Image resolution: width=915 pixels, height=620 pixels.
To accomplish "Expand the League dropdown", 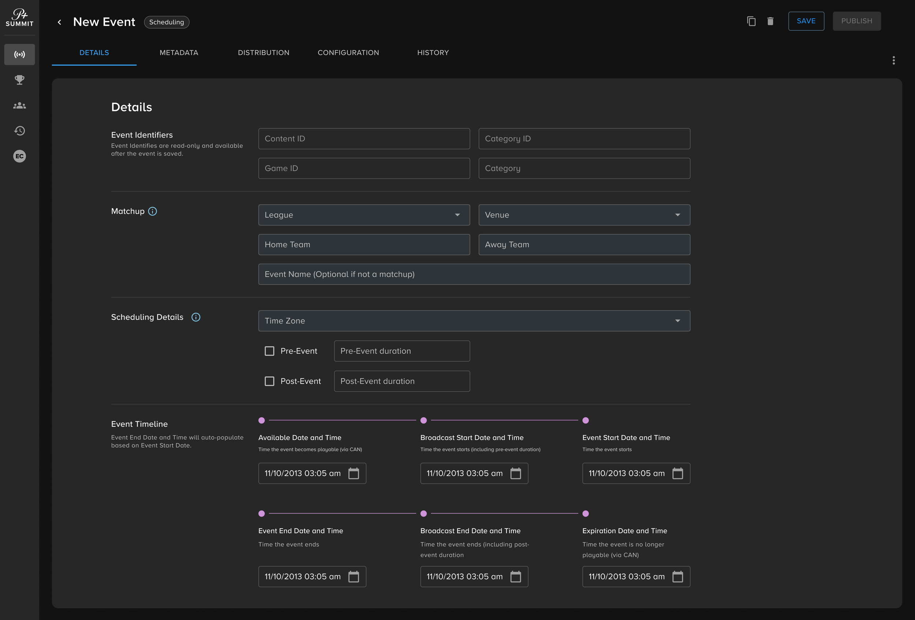I will pyautogui.click(x=363, y=215).
